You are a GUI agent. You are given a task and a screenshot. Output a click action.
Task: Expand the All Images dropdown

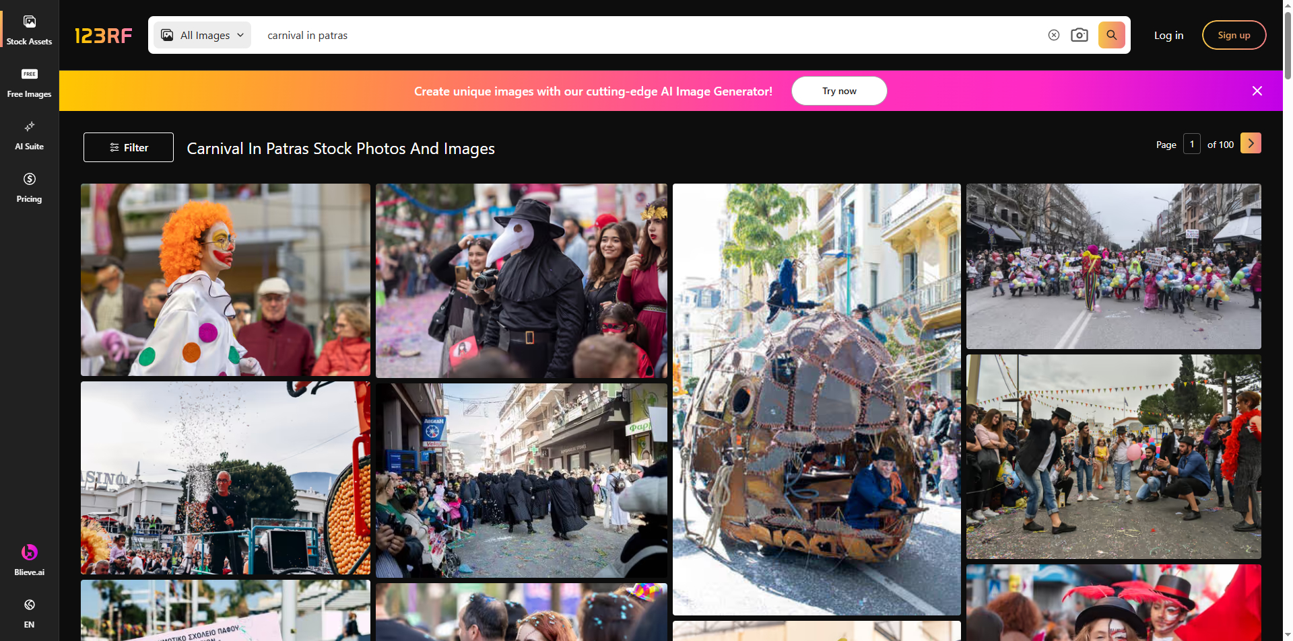pyautogui.click(x=203, y=35)
